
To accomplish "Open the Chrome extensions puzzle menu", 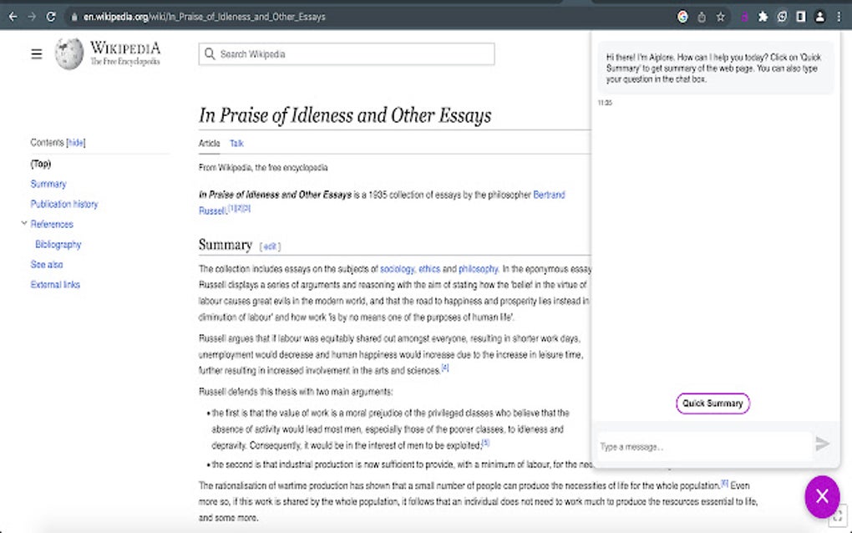I will (x=763, y=16).
